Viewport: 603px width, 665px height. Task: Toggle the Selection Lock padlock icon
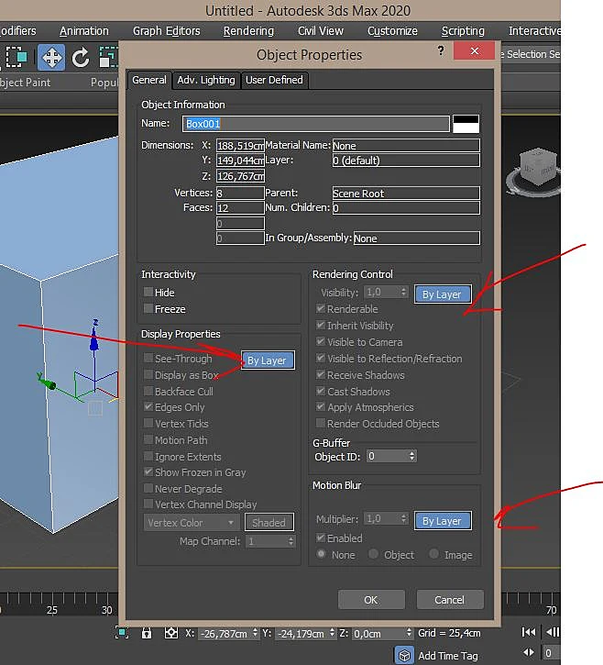coord(147,633)
